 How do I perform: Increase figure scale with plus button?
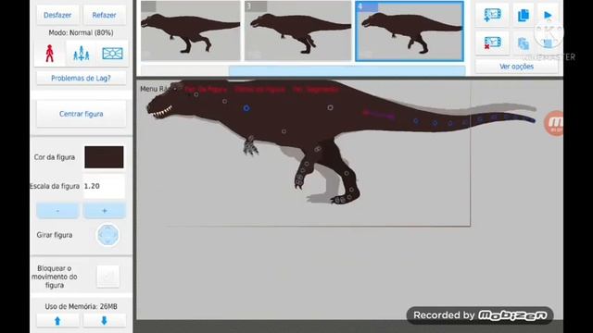(104, 211)
